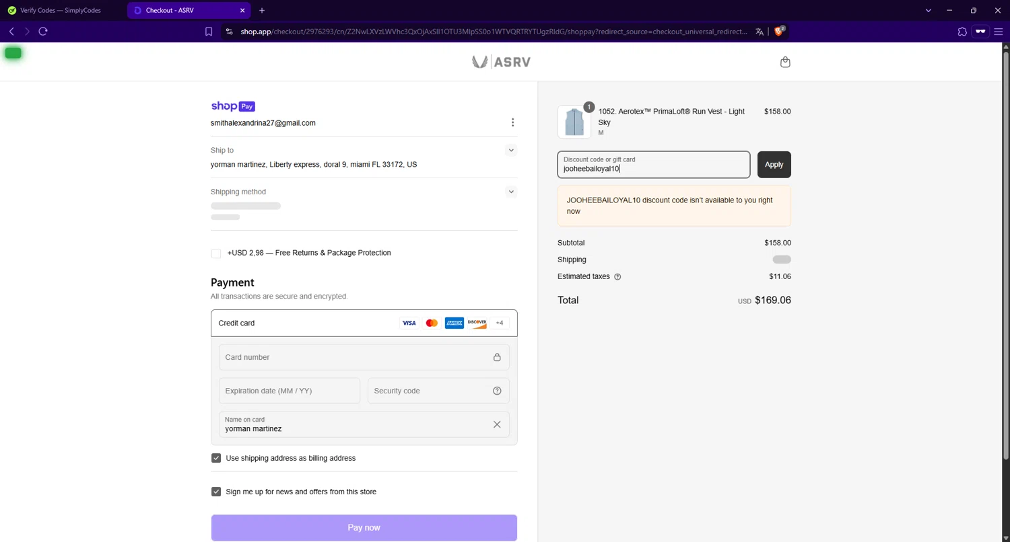Click the discount code unavailable error message
The image size is (1010, 542).
click(674, 206)
